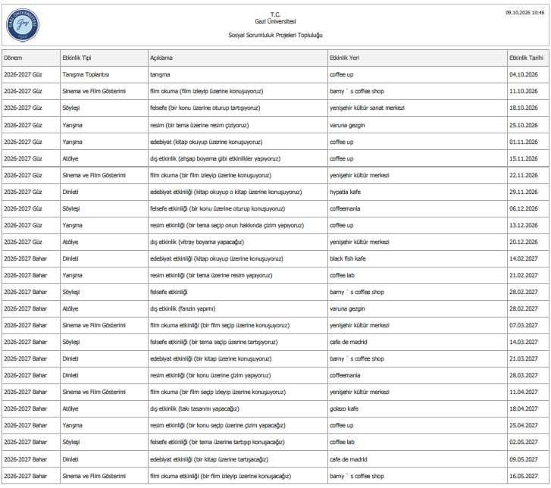The image size is (551, 488).
Task: Select the Etkinlik Yeri column header
Action: click(x=418, y=58)
